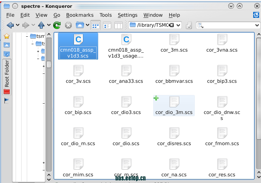Select the cor_mim.scs file
Viewport: 261px width, 183px height.
pyautogui.click(x=78, y=168)
